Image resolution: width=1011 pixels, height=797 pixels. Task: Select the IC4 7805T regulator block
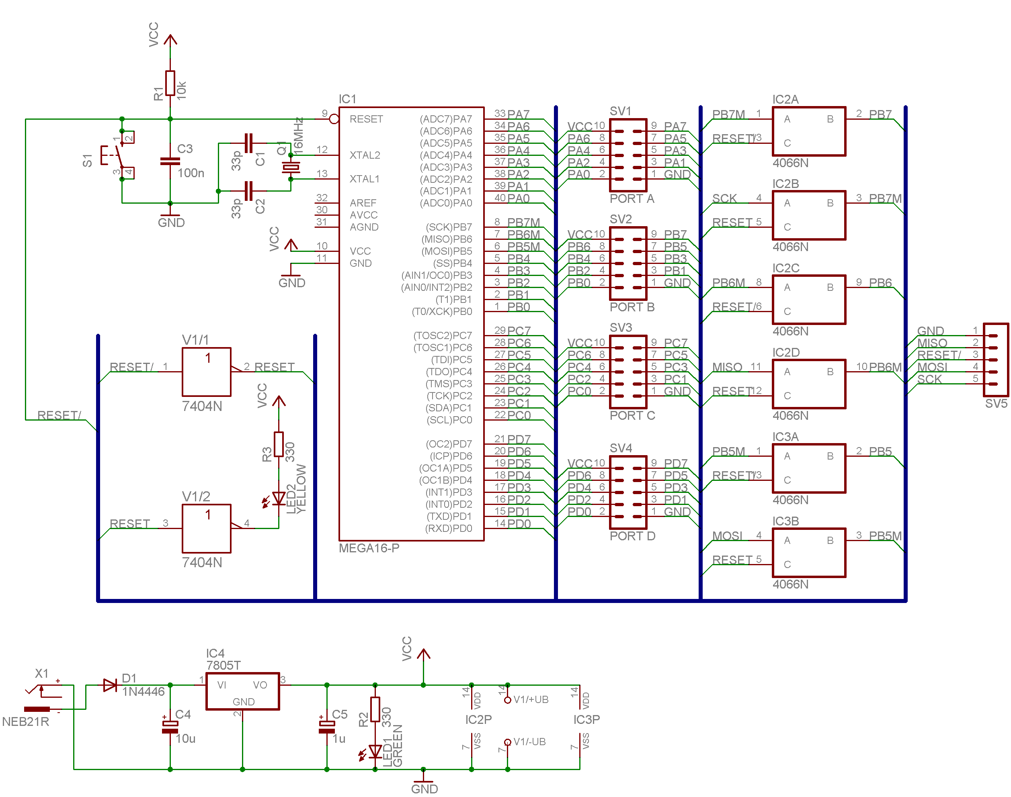point(242,691)
